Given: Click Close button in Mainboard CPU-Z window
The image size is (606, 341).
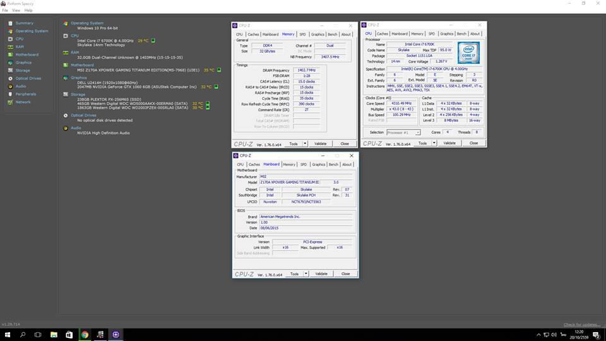Looking at the screenshot, I should [x=345, y=273].
